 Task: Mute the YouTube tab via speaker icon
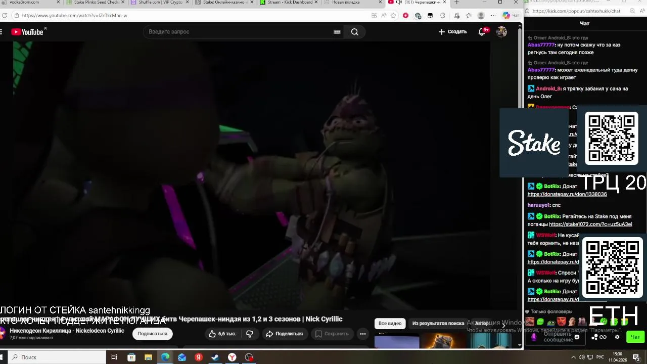[399, 3]
